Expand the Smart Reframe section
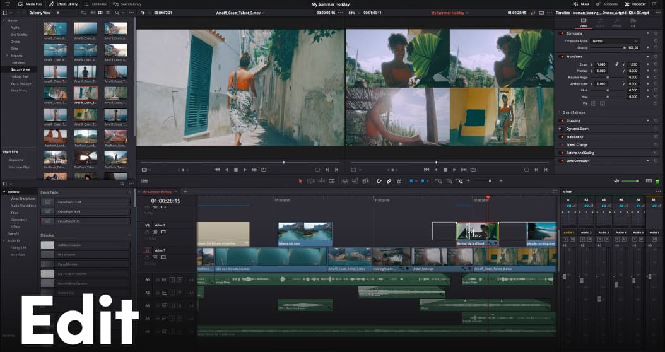 click(x=560, y=112)
